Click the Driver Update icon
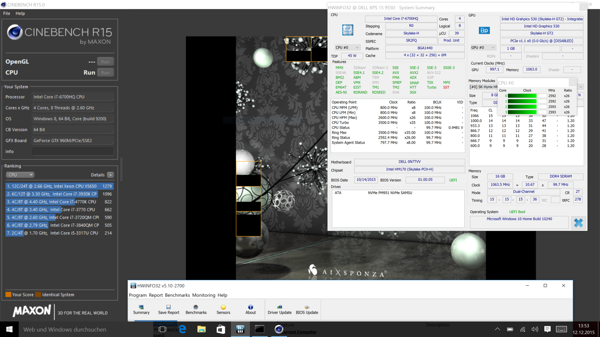Image resolution: width=600 pixels, height=337 pixels. 279,309
